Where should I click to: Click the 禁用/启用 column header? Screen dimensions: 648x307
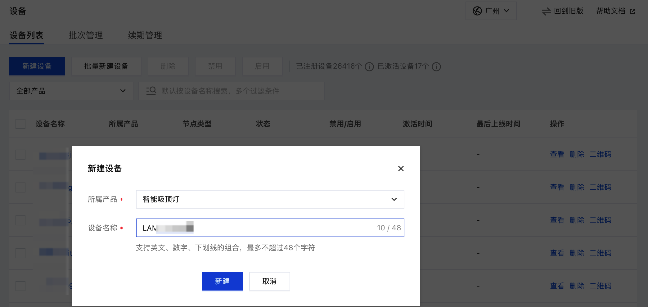coord(345,124)
